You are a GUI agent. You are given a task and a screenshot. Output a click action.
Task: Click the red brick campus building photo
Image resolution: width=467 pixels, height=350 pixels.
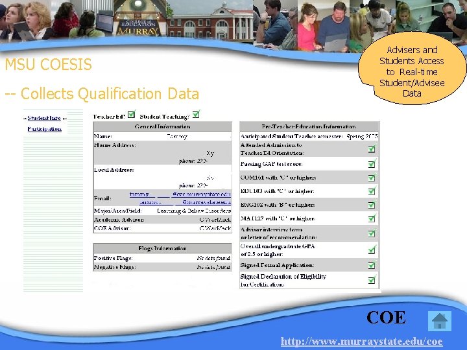tap(210, 21)
